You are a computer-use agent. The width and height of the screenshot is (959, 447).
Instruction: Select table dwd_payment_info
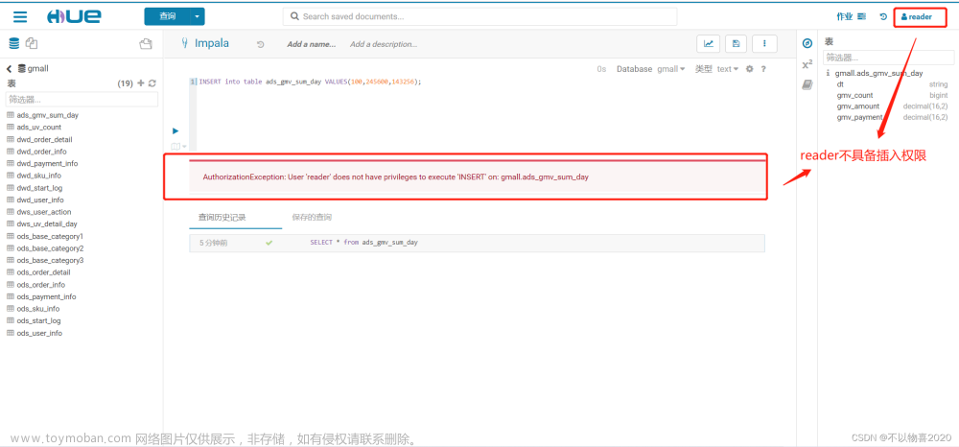click(47, 163)
